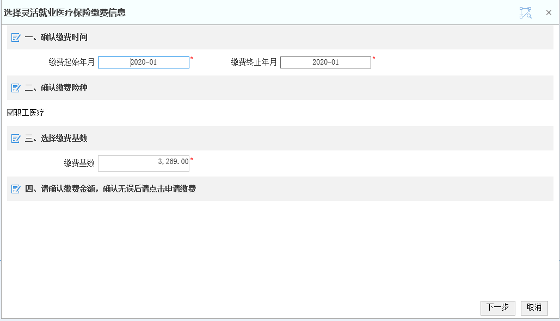The image size is (560, 321).
Task: Click the 缴费终止年月 label
Action: (x=254, y=62)
